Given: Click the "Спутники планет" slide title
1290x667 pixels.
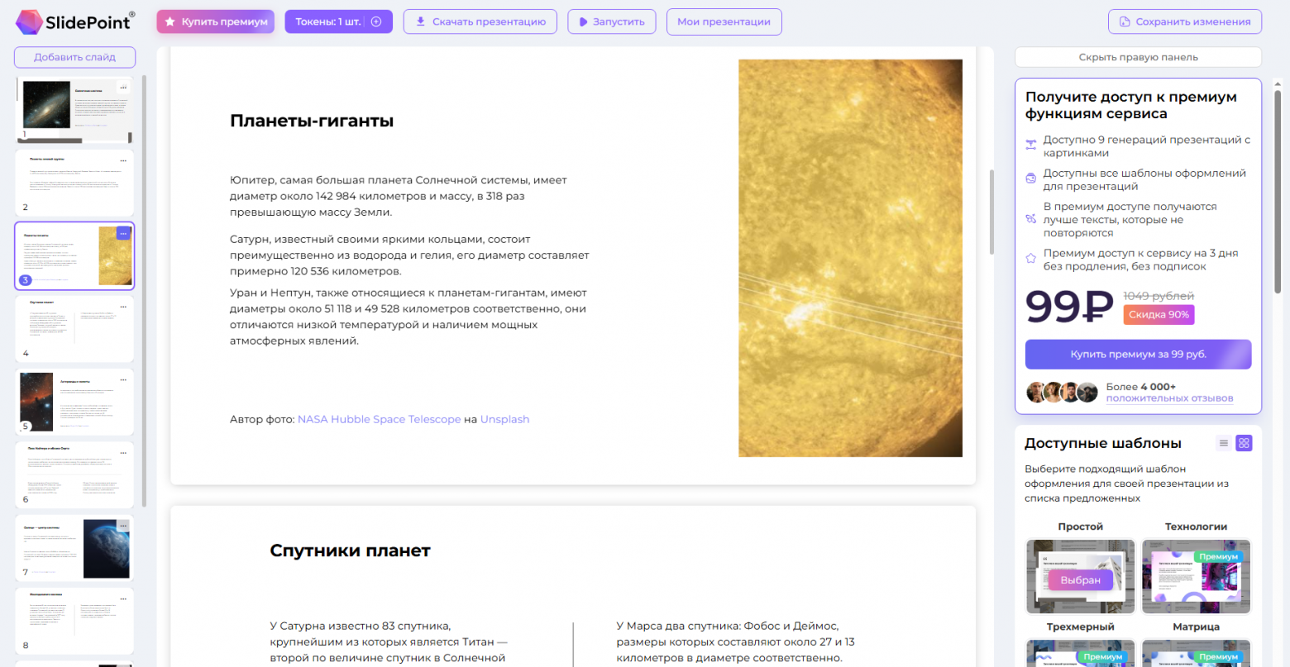Looking at the screenshot, I should 350,551.
